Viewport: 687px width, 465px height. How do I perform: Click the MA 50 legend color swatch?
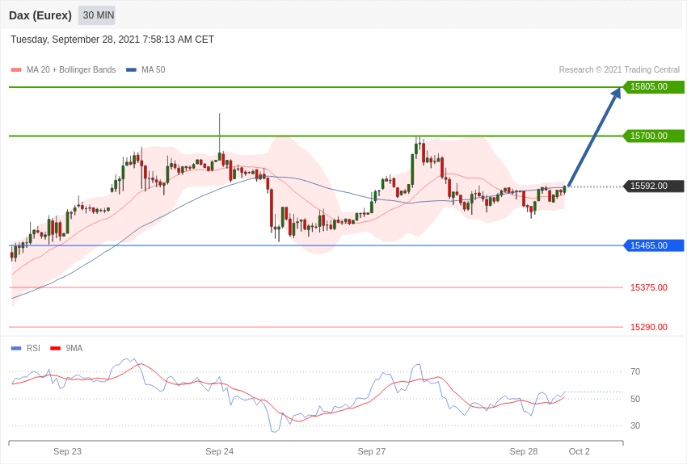pyautogui.click(x=131, y=70)
